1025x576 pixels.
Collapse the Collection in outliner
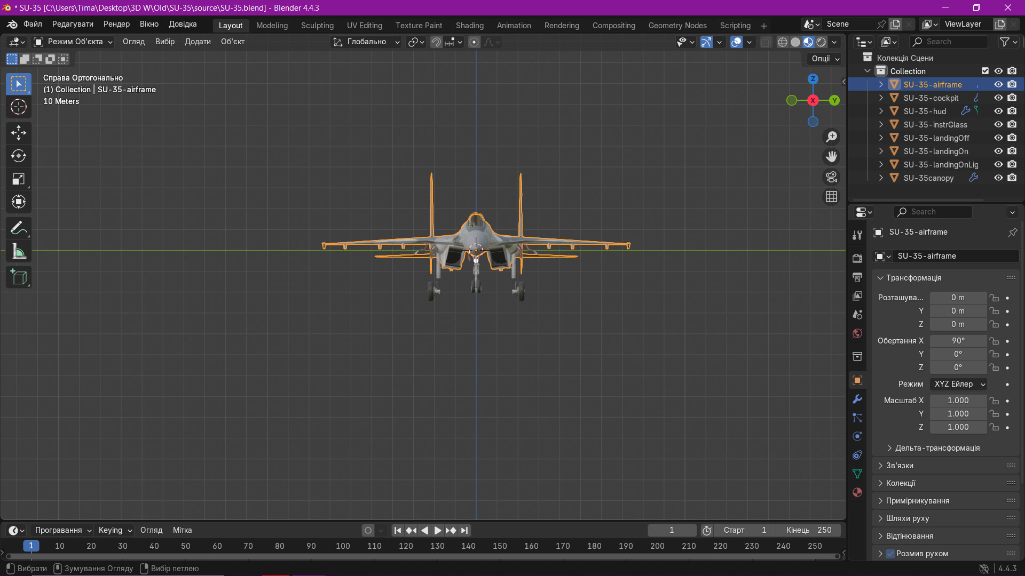(x=868, y=71)
